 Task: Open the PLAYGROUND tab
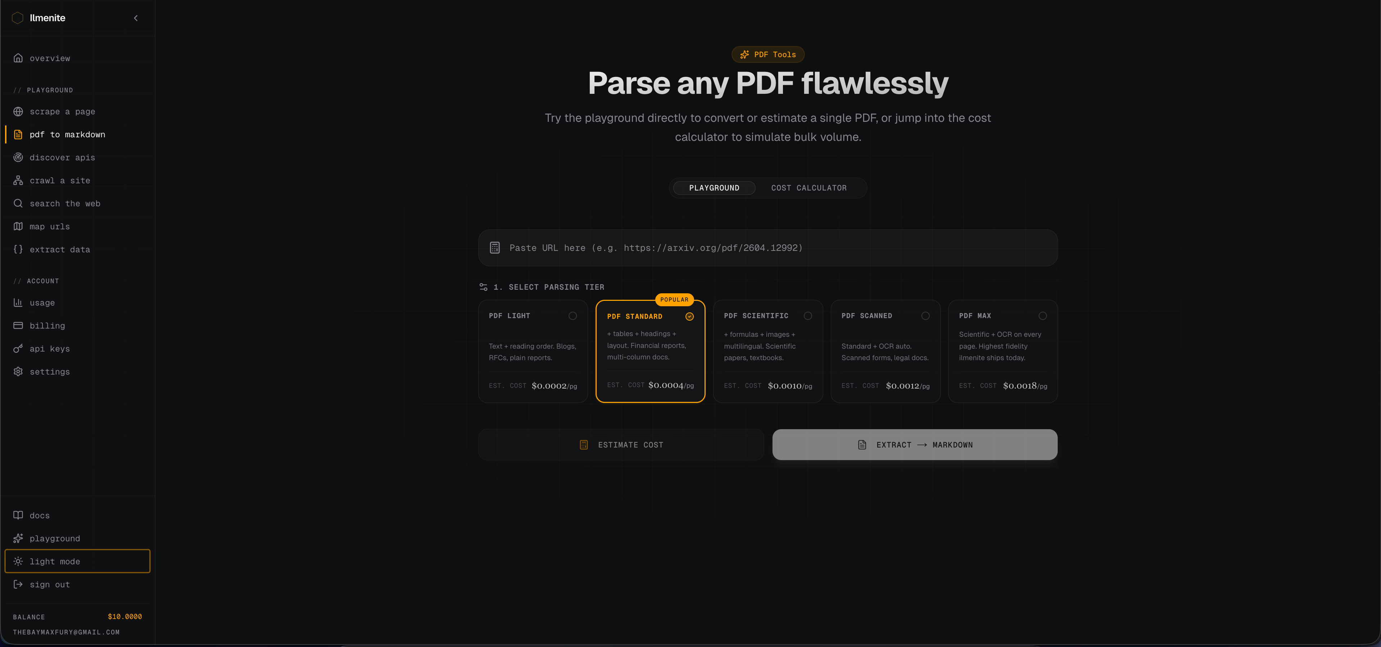click(x=714, y=188)
